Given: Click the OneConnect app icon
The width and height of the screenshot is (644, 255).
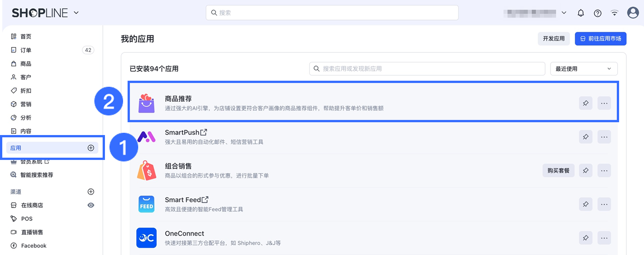Looking at the screenshot, I should 146,238.
